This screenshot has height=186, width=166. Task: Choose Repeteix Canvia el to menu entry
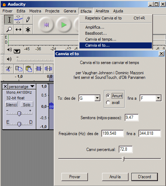(115, 18)
